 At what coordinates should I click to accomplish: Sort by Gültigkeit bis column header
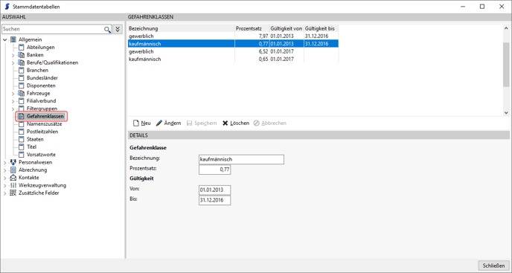[x=321, y=29]
